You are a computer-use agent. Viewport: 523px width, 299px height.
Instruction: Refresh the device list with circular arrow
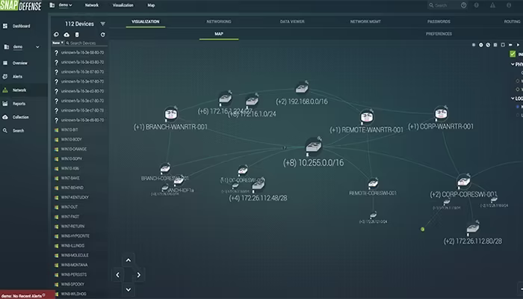(103, 34)
